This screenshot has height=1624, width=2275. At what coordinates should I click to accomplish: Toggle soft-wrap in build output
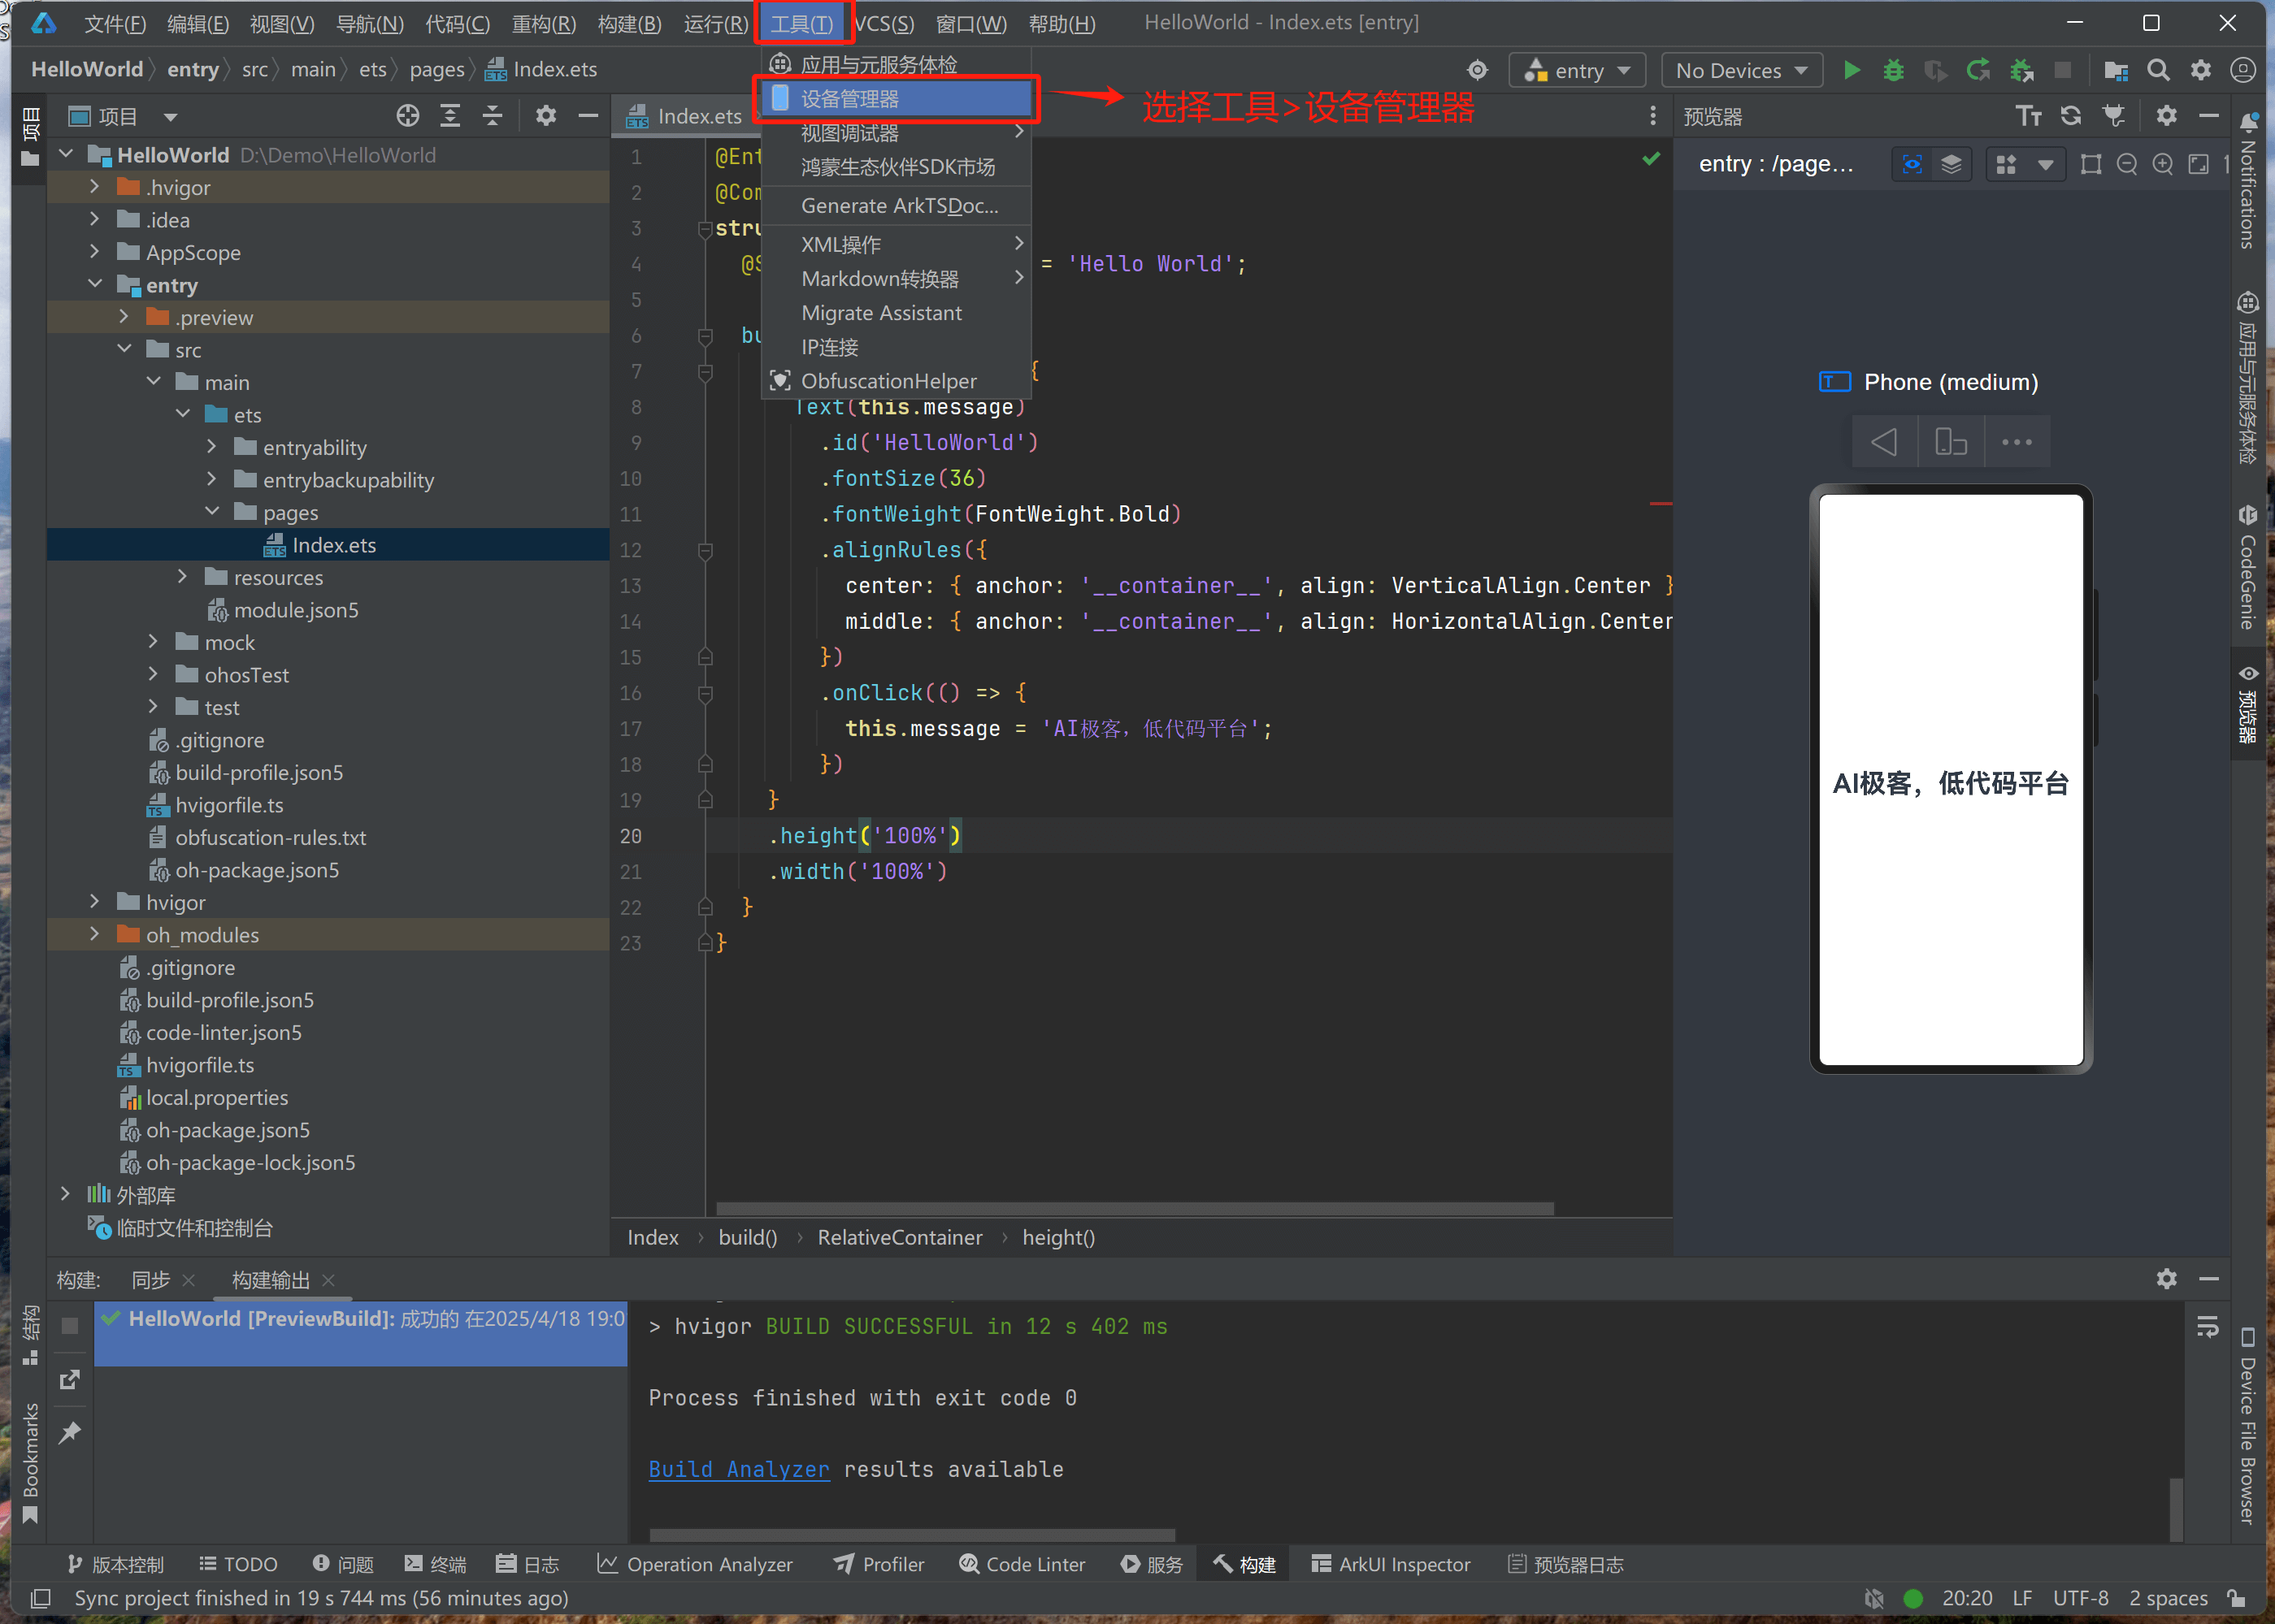[2207, 1327]
